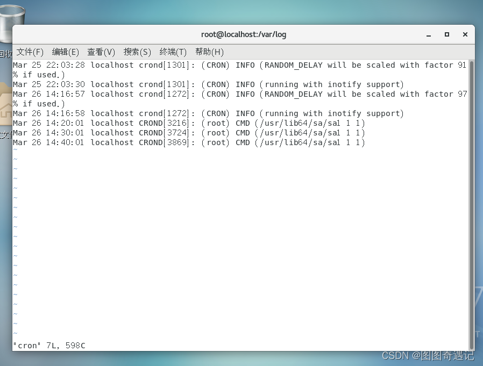Viewport: 483px width, 366px height.
Task: Open the 搜索(S) menu
Action: 137,52
